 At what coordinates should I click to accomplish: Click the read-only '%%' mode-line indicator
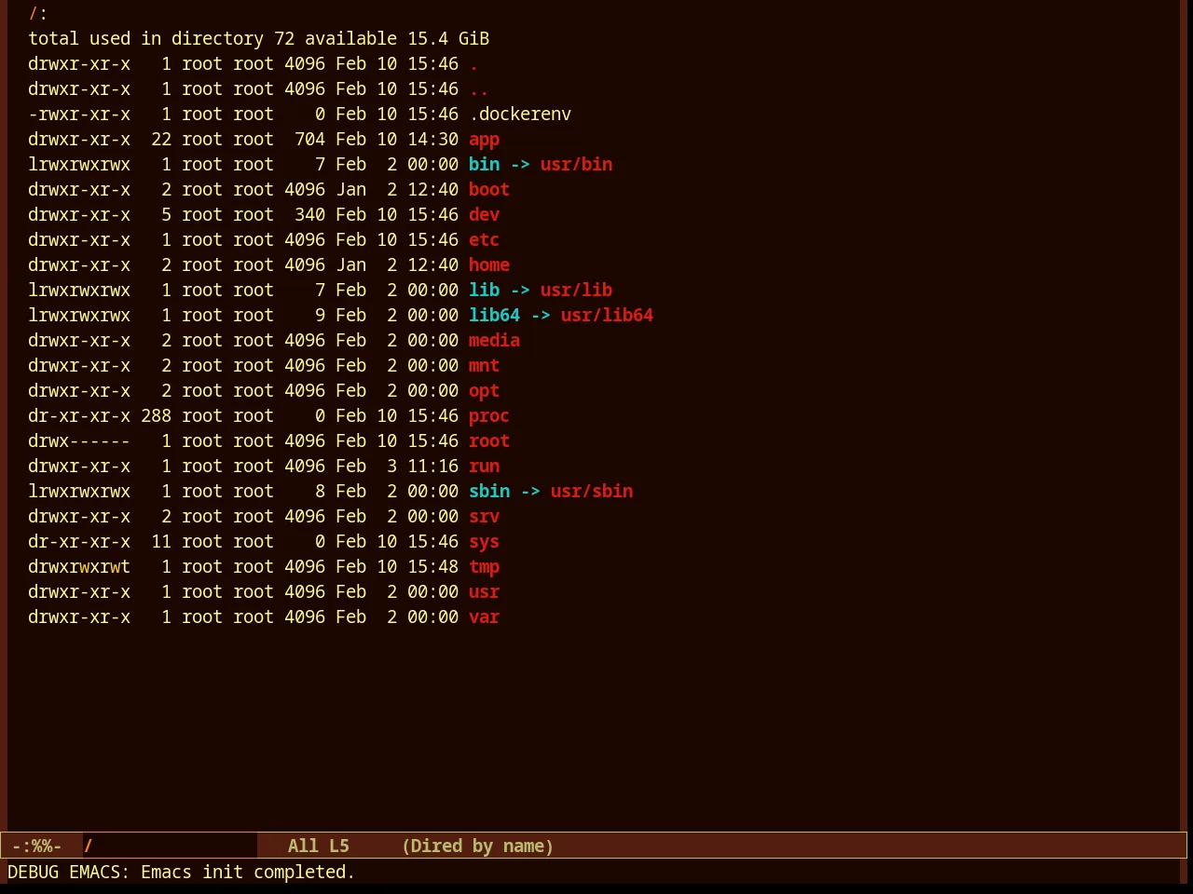[42, 847]
